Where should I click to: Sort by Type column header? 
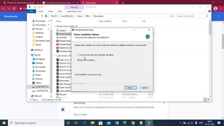pyautogui.click(x=125, y=21)
